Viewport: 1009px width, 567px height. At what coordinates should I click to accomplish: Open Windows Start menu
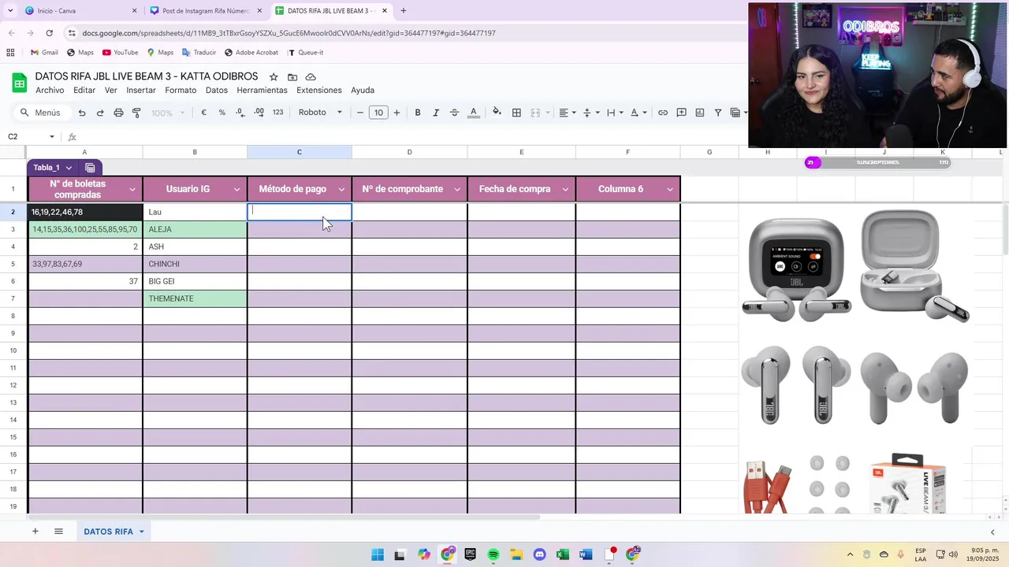(378, 555)
